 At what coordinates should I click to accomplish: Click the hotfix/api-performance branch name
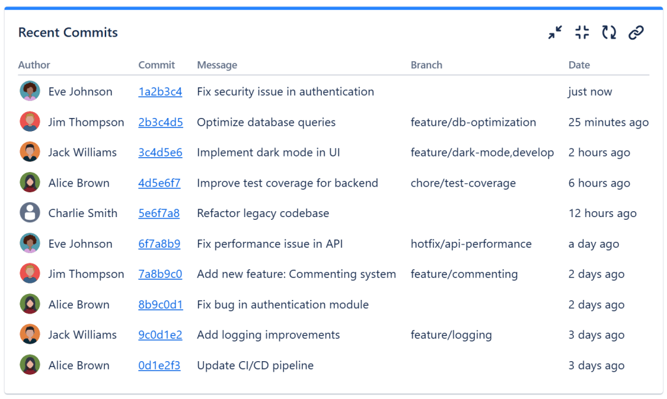click(x=471, y=244)
